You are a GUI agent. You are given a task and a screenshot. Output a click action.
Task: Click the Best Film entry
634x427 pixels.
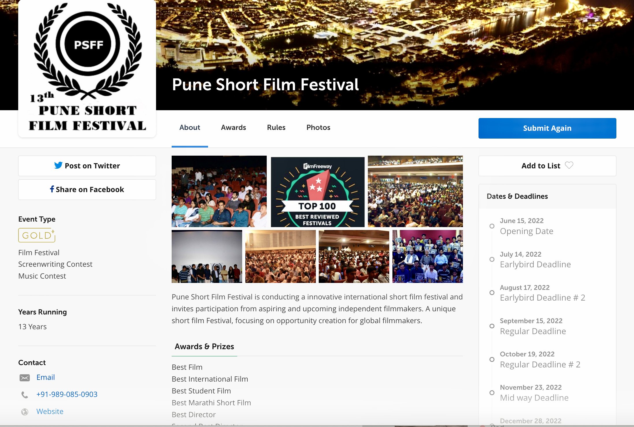[187, 367]
